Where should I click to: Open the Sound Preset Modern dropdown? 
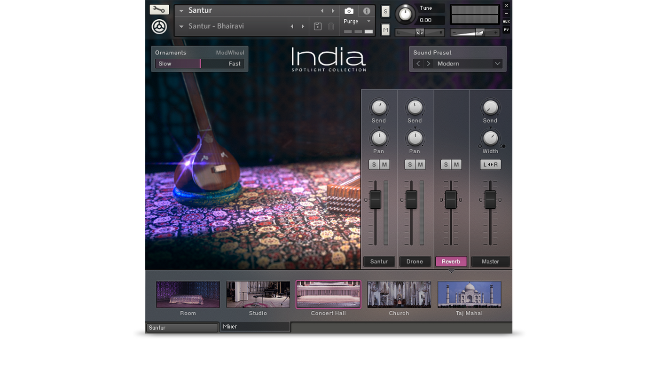[469, 63]
